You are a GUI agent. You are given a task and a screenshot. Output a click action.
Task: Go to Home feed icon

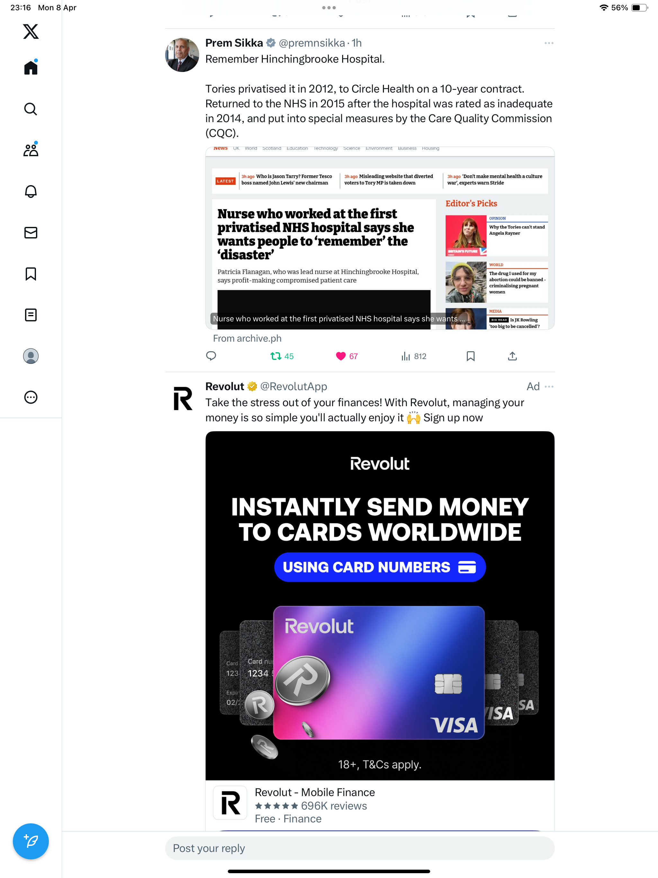(31, 67)
